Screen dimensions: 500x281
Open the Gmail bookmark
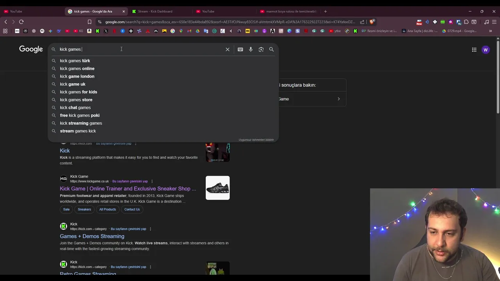189,31
